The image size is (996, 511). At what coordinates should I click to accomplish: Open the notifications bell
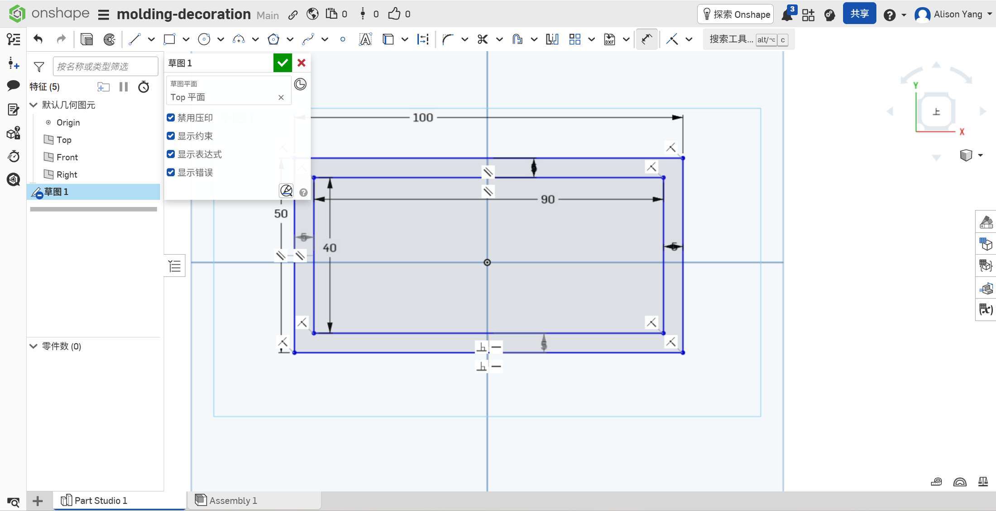click(x=787, y=14)
